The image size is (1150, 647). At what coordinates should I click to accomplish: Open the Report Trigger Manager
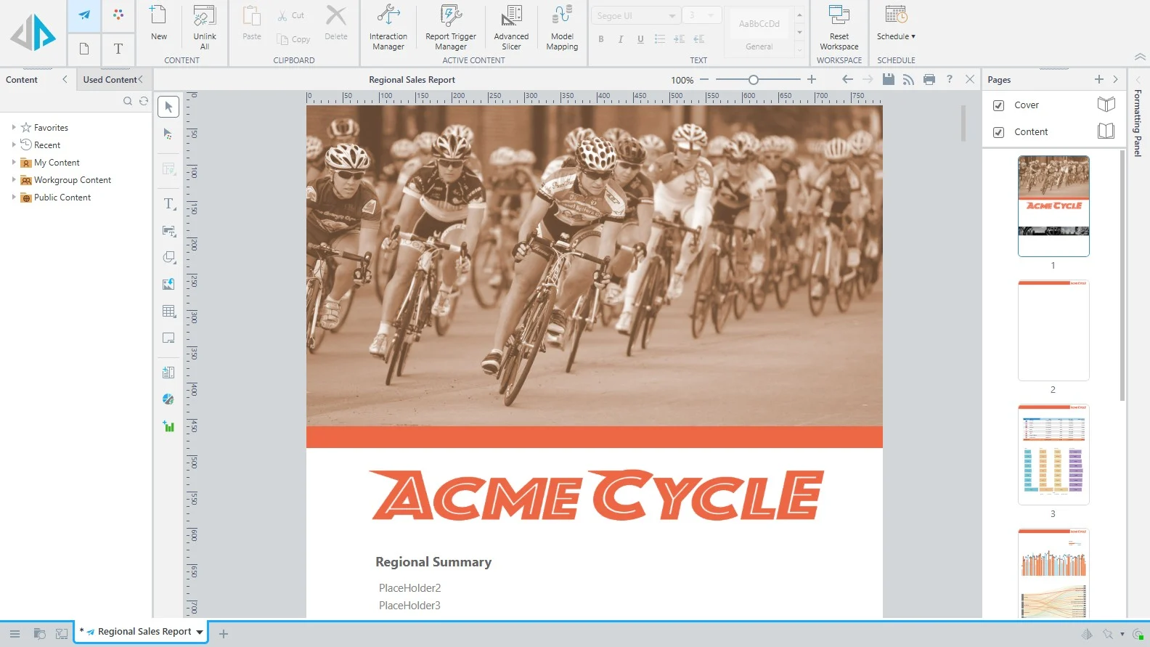(x=450, y=27)
